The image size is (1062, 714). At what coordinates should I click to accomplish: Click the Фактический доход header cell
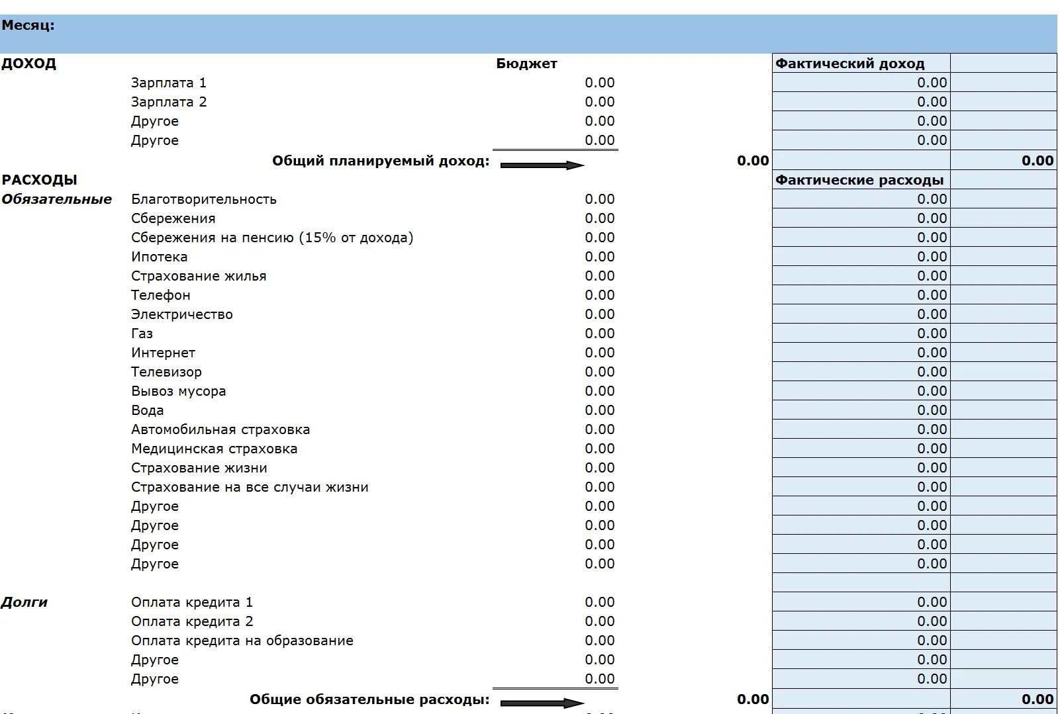point(861,64)
